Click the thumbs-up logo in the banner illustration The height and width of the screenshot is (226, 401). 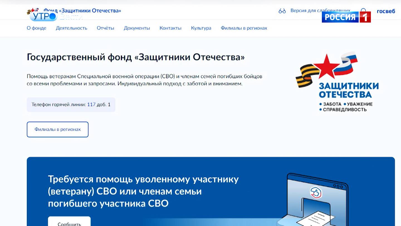[316, 193]
